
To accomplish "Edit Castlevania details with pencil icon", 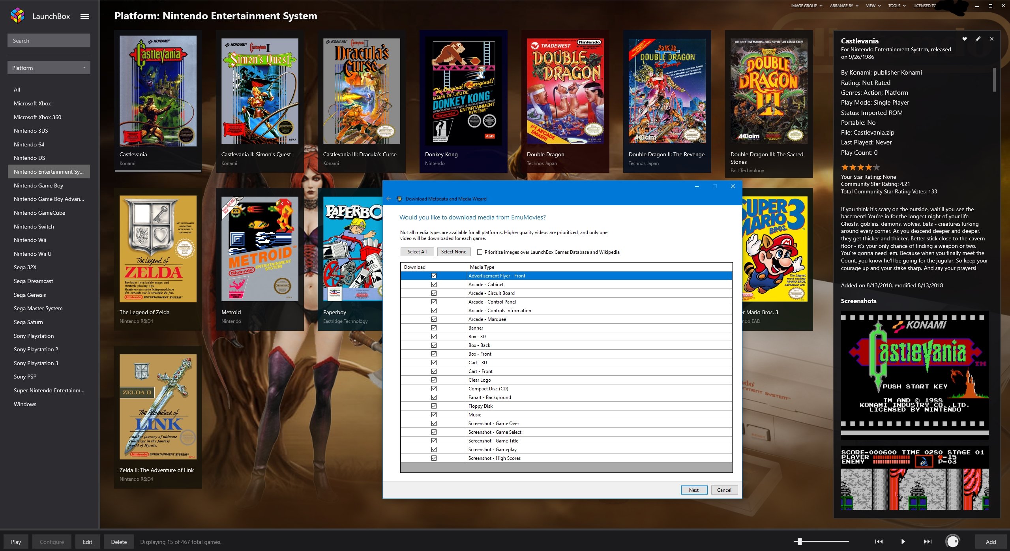I will coord(978,39).
